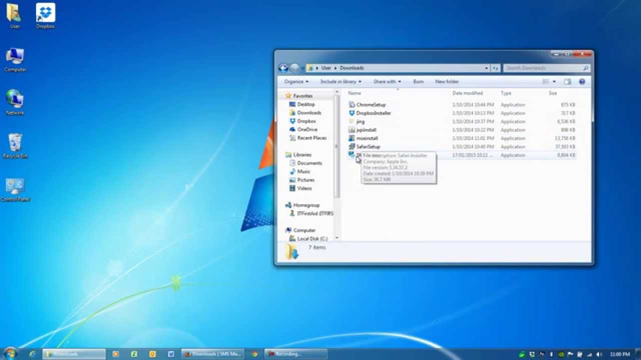Click the change view icon
Viewport: 641px width, 360px height.
click(x=545, y=81)
